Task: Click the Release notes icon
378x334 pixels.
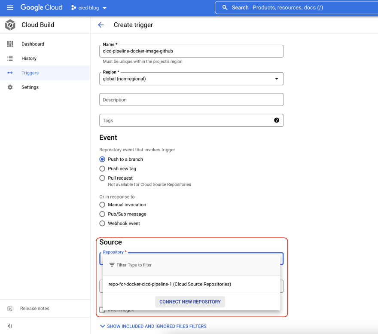Action: point(10,308)
